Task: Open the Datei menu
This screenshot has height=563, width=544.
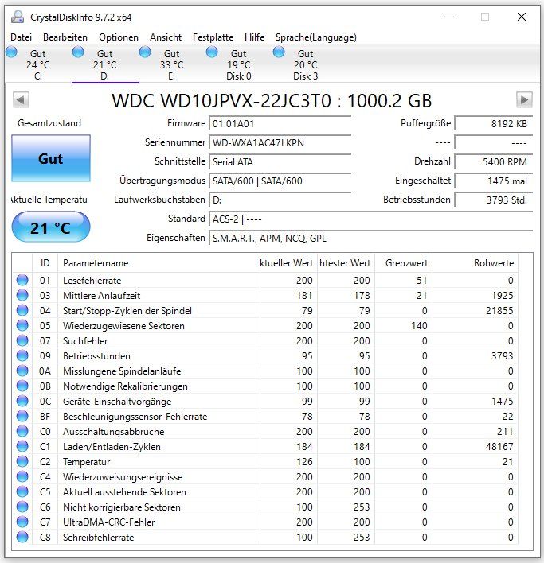Action: [x=22, y=37]
